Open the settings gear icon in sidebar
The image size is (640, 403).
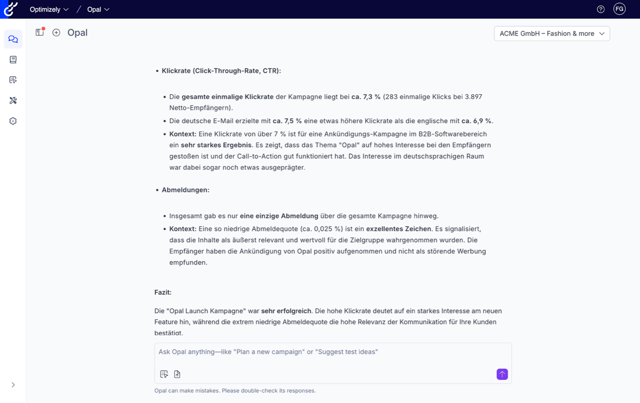(x=13, y=121)
